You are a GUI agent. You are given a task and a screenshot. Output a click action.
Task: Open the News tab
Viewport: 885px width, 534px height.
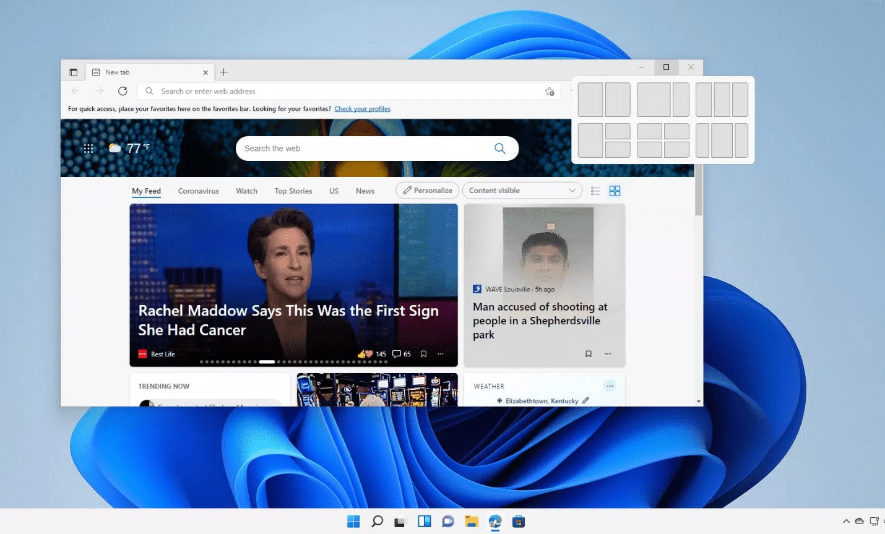coord(365,191)
